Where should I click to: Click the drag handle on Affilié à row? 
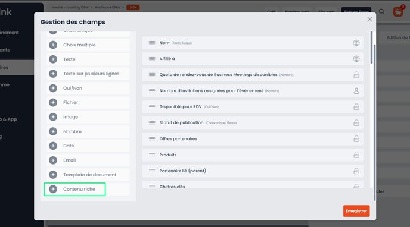[x=152, y=59]
